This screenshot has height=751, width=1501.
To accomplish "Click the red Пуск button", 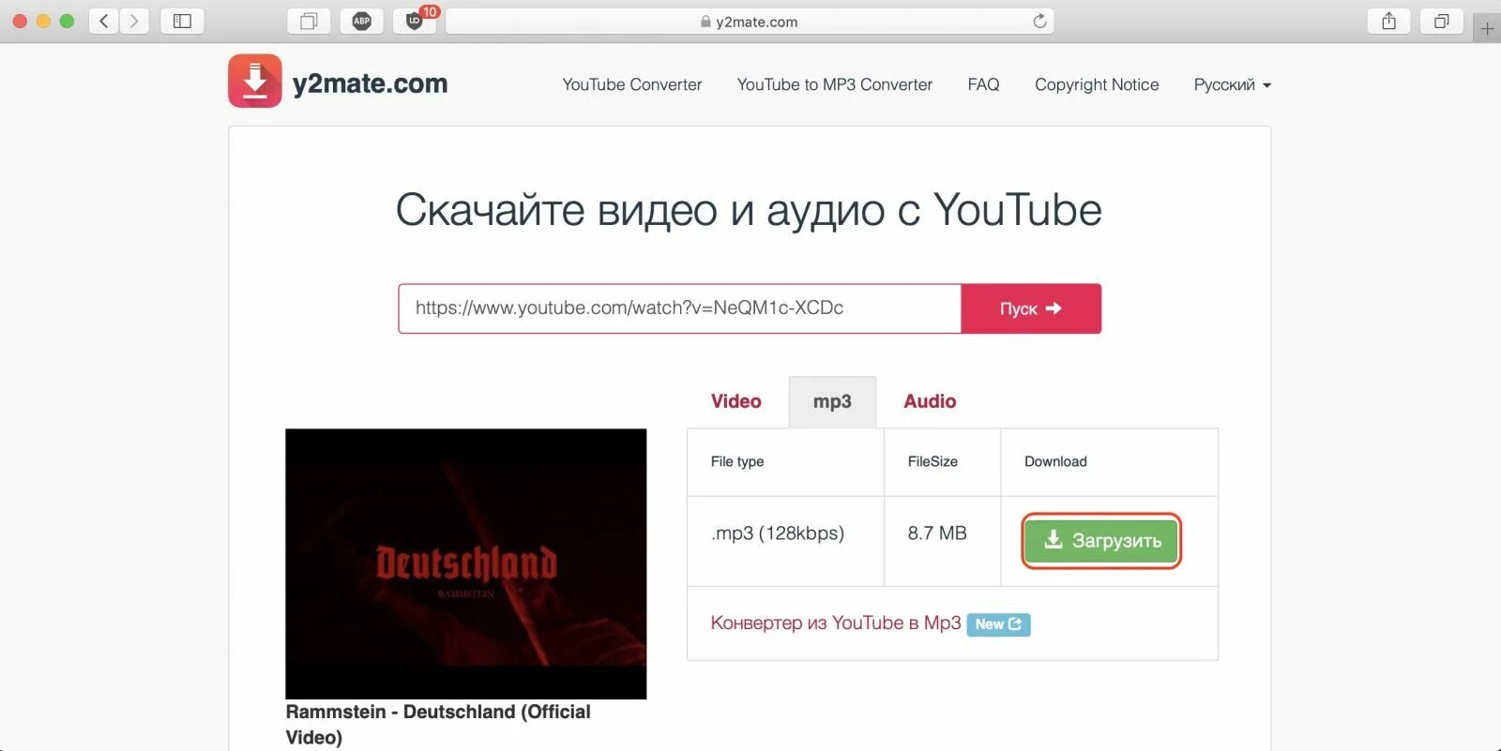I will (x=1031, y=308).
